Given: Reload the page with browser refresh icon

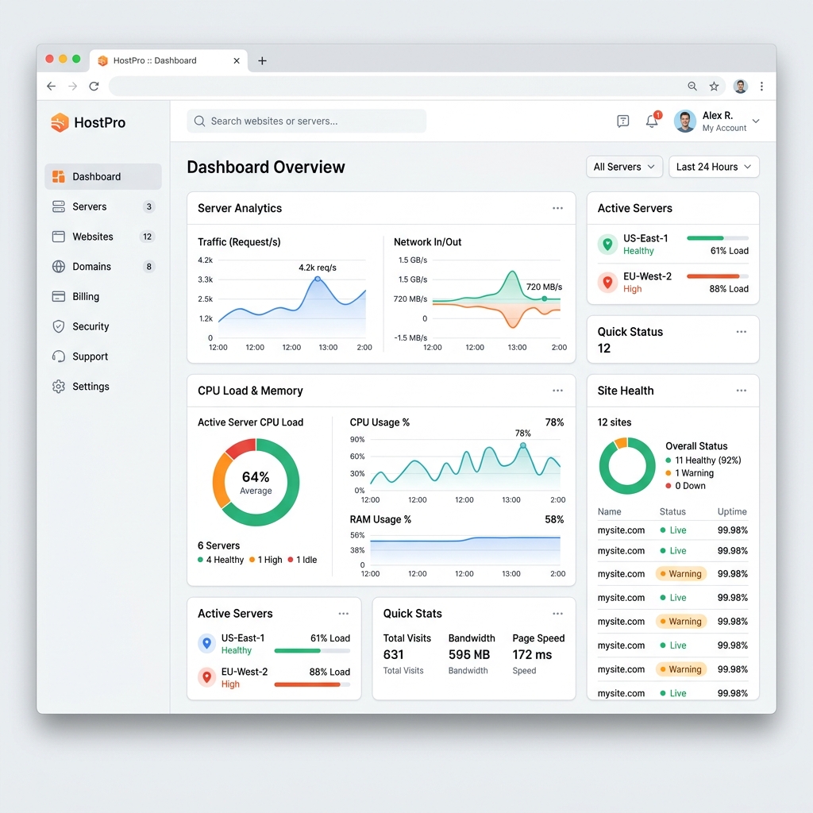Looking at the screenshot, I should pyautogui.click(x=94, y=86).
